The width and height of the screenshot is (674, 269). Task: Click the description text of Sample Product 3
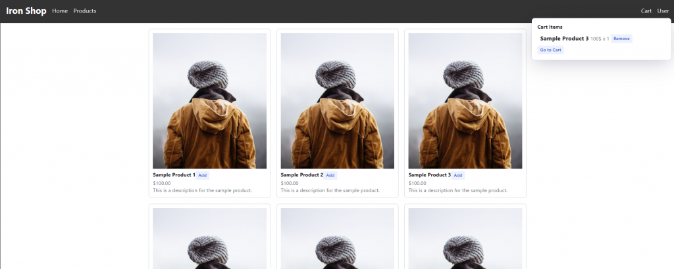(458, 191)
